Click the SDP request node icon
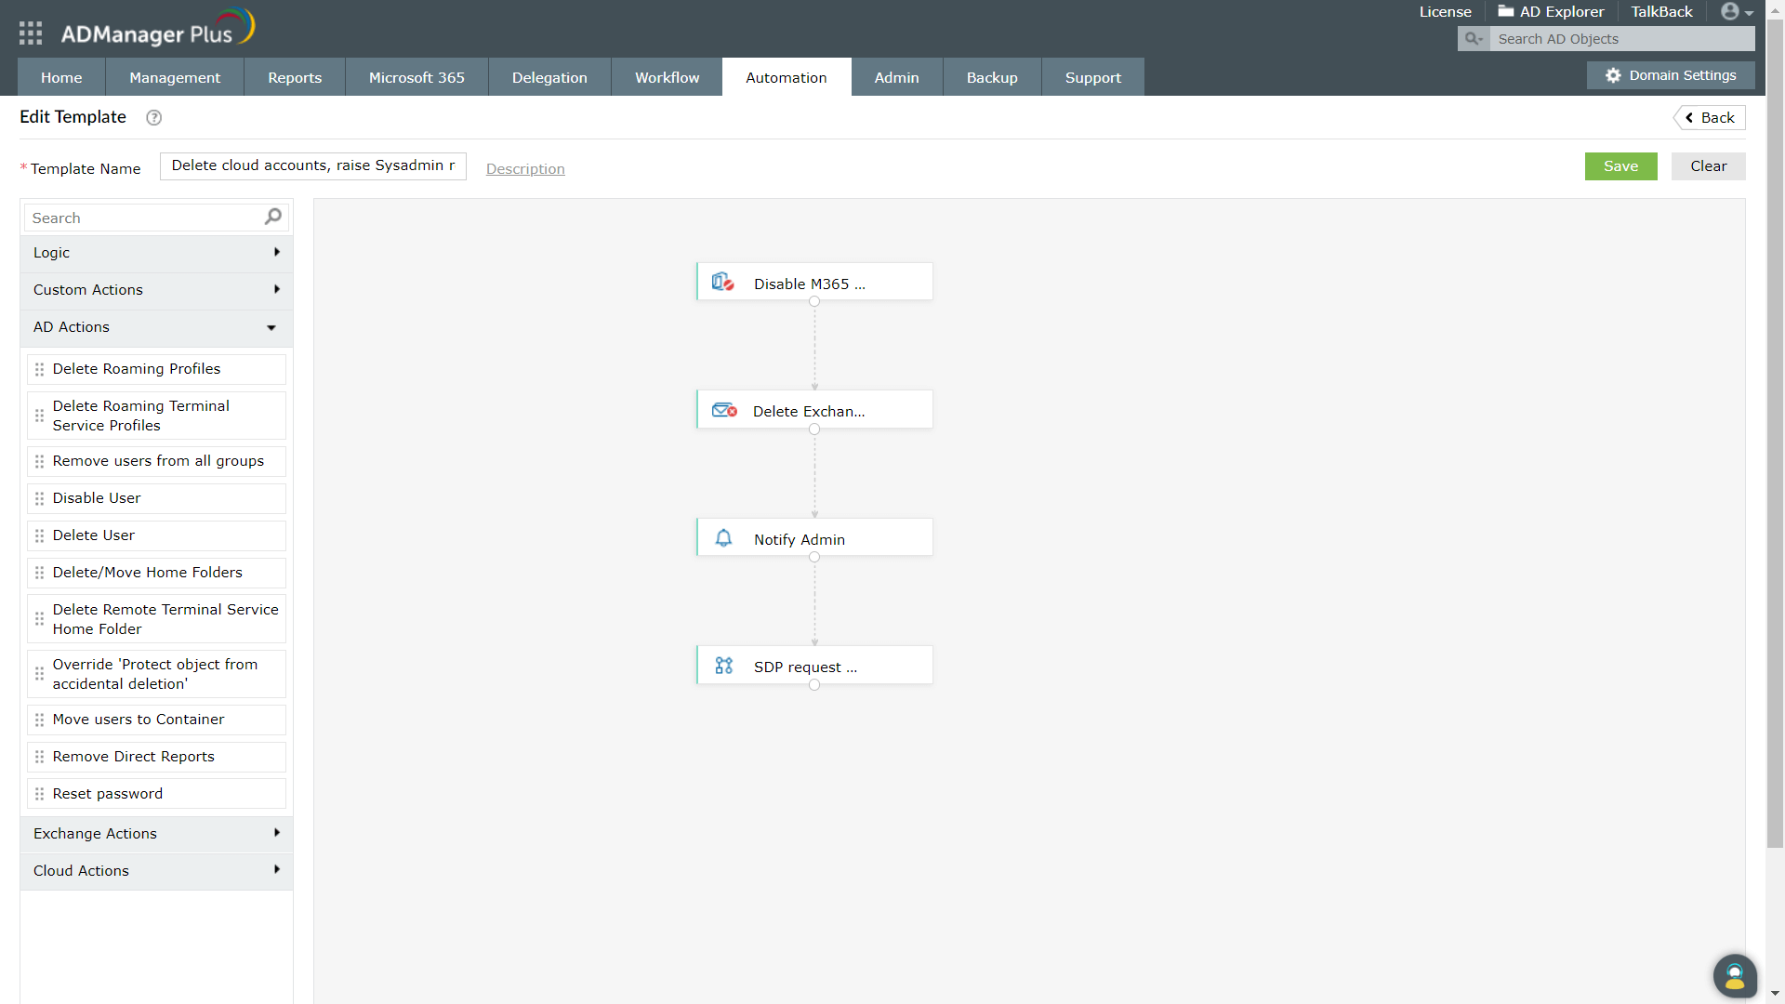 tap(724, 666)
